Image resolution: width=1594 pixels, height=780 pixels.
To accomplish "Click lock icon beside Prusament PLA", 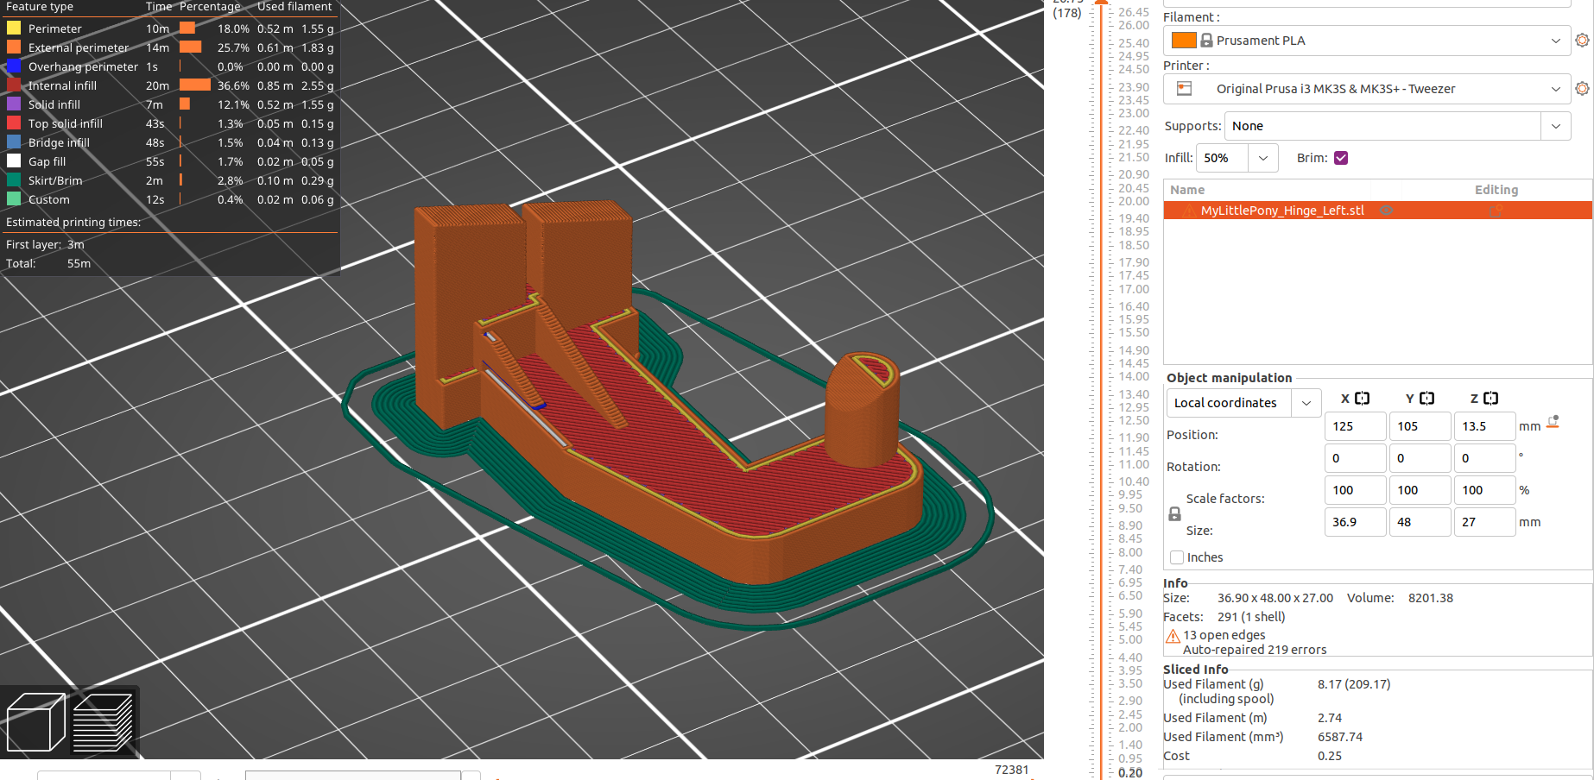I will [x=1206, y=41].
